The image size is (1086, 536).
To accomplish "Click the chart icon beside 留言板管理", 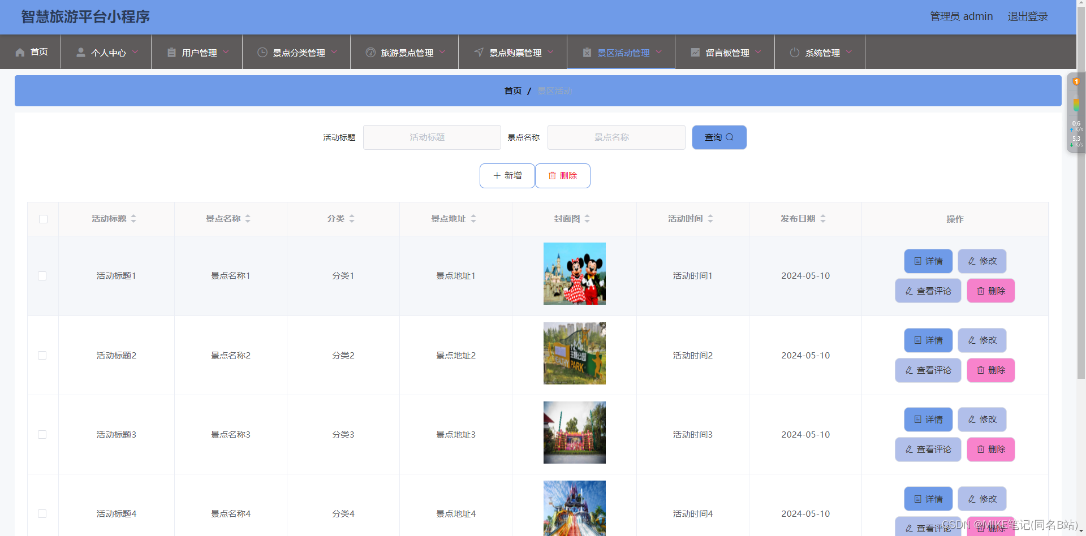I will [695, 53].
